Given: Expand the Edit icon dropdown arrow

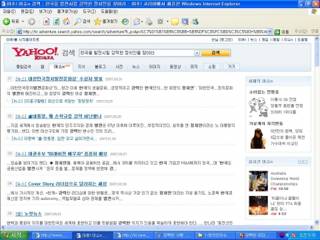Looking at the screenshot, I should pos(167,21).
